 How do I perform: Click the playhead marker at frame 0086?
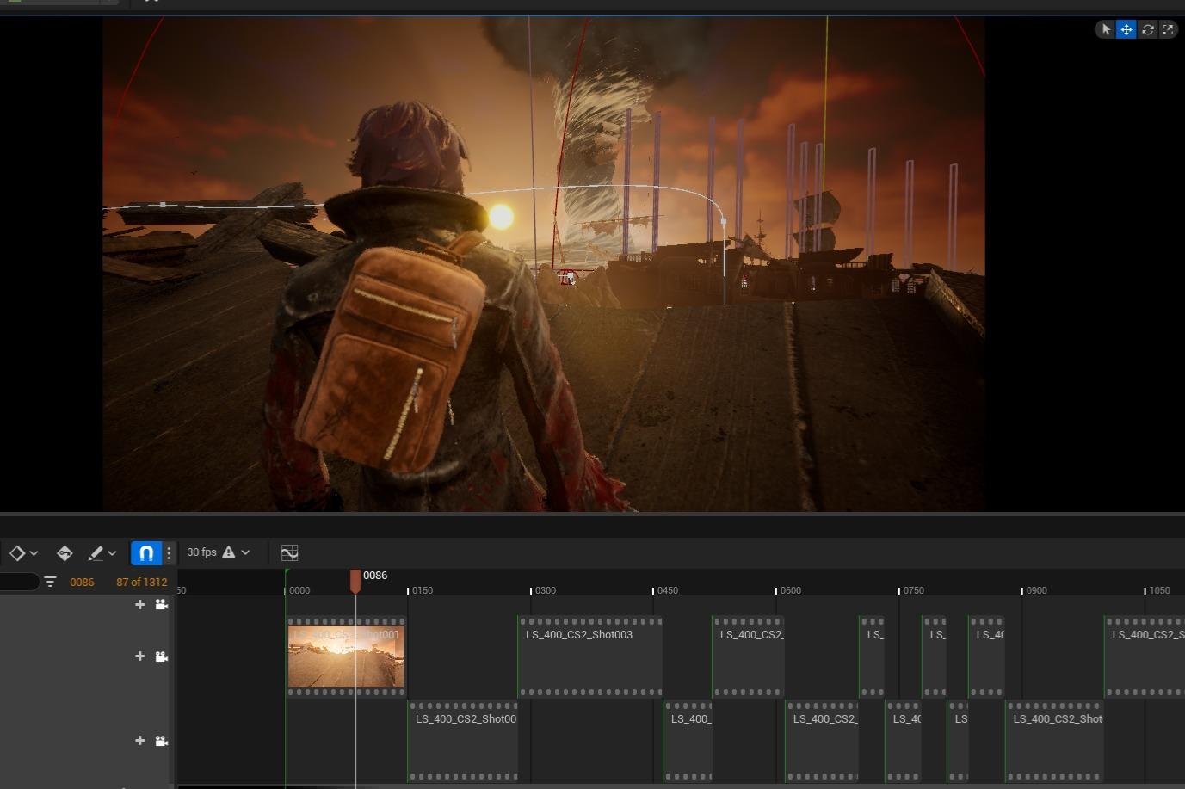[355, 581]
